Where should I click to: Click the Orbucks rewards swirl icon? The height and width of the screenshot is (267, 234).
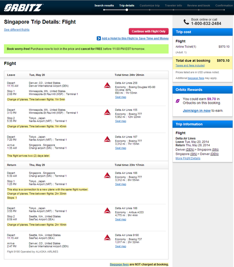177,101
